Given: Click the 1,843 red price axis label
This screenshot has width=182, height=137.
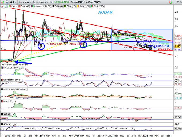Looking at the screenshot, I should click(178, 36).
